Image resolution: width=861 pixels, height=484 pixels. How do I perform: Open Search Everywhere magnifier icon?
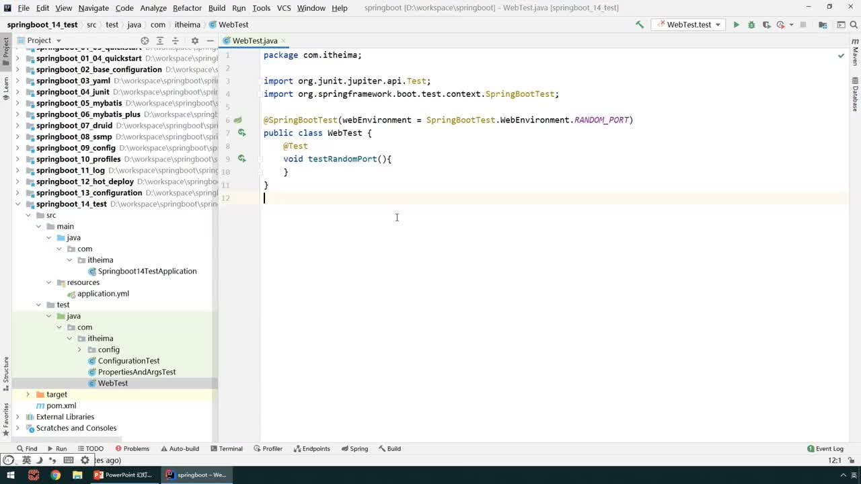854,25
